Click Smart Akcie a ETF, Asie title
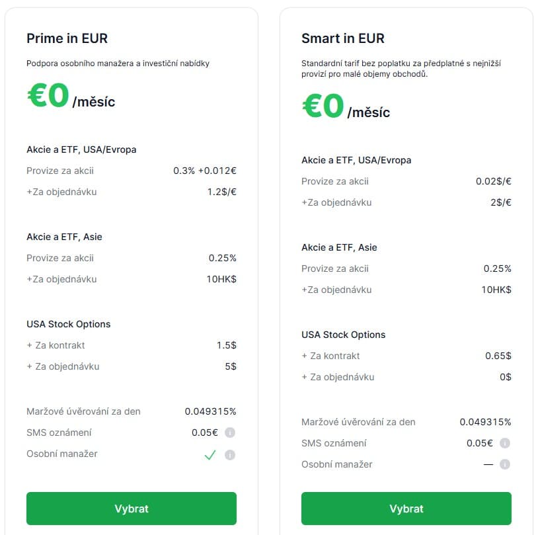This screenshot has height=535, width=536. [339, 247]
